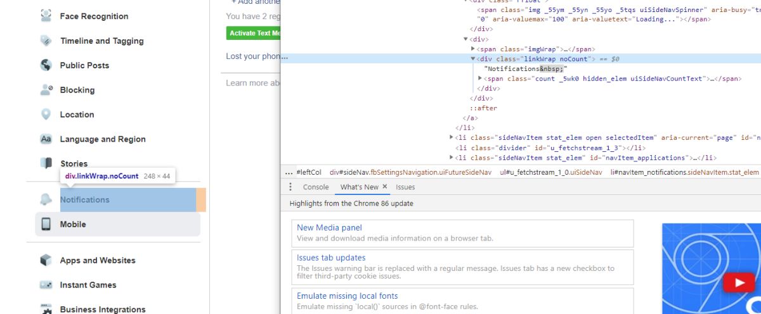Open Face Recognition settings link
This screenshot has height=314, width=761.
point(94,16)
